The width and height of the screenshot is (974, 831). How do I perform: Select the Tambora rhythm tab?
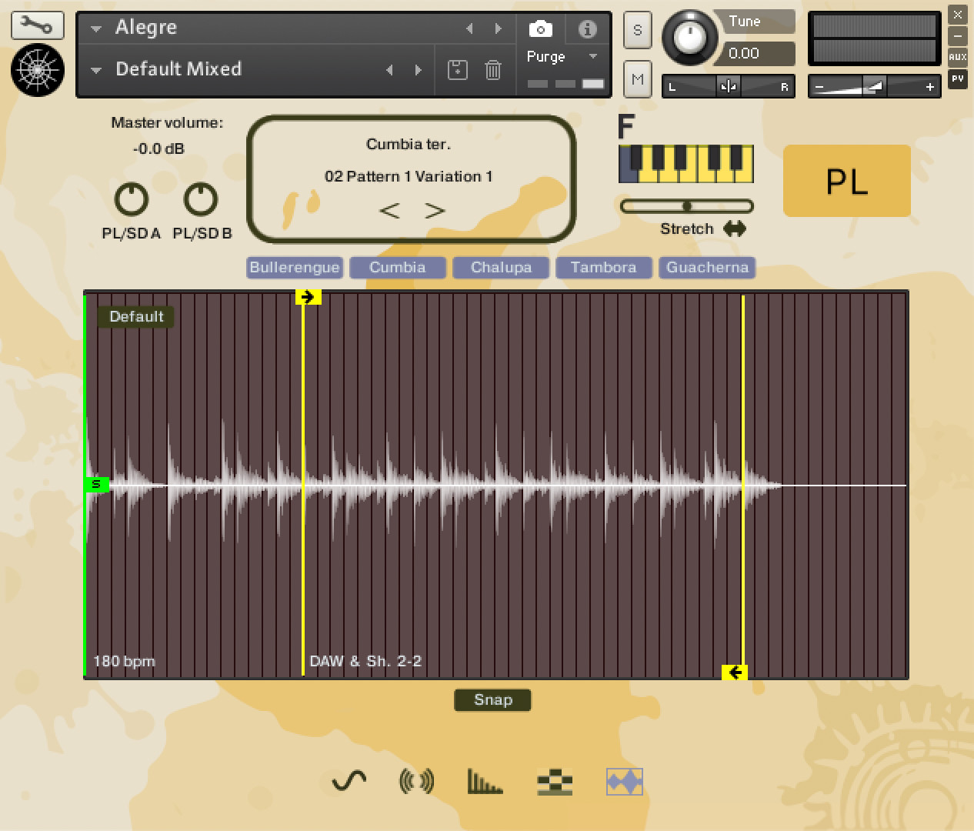603,267
